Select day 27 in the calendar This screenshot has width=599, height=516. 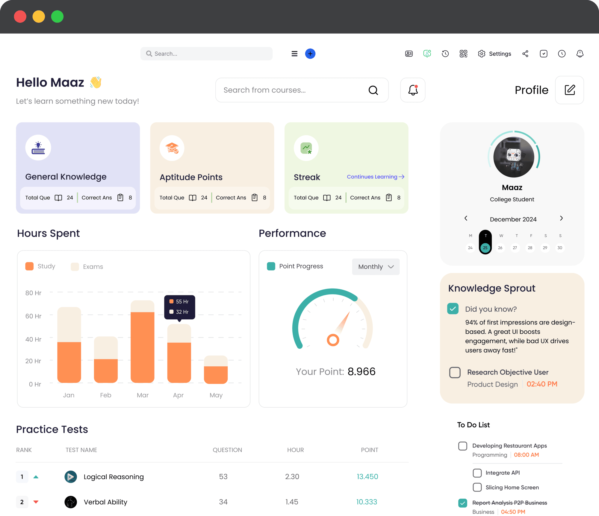pyautogui.click(x=515, y=248)
